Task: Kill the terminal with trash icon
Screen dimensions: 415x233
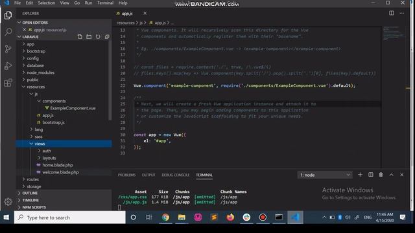Action: tap(381, 175)
